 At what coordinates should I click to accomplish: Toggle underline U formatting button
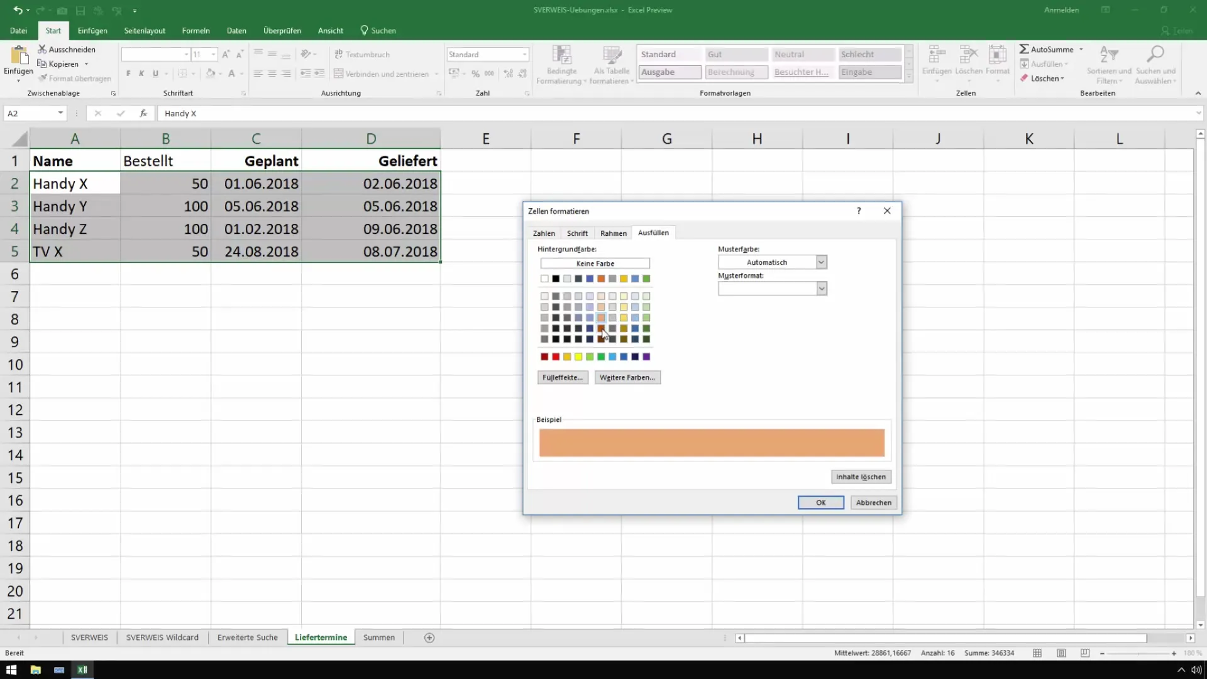click(x=155, y=74)
